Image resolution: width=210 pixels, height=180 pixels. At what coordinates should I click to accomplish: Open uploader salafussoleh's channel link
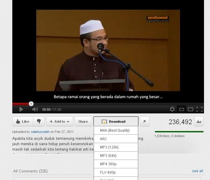[x=40, y=132]
